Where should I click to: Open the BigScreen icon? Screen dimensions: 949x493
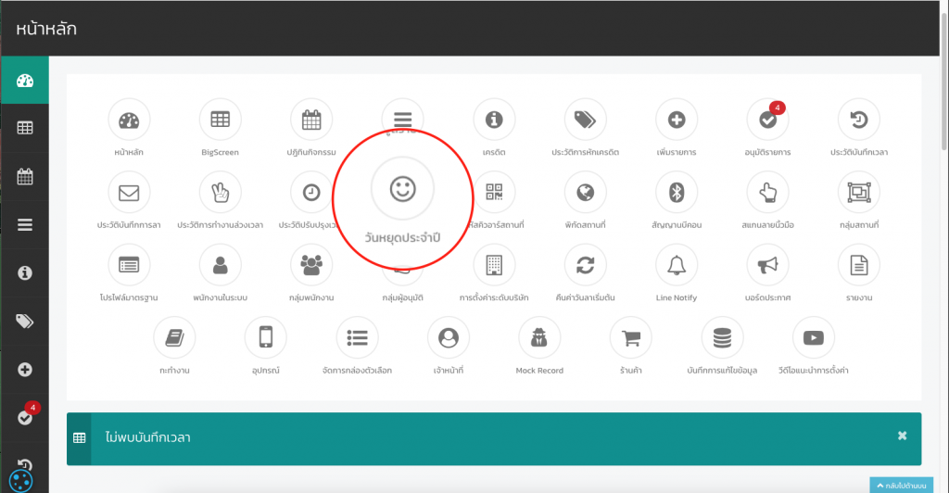pyautogui.click(x=221, y=120)
